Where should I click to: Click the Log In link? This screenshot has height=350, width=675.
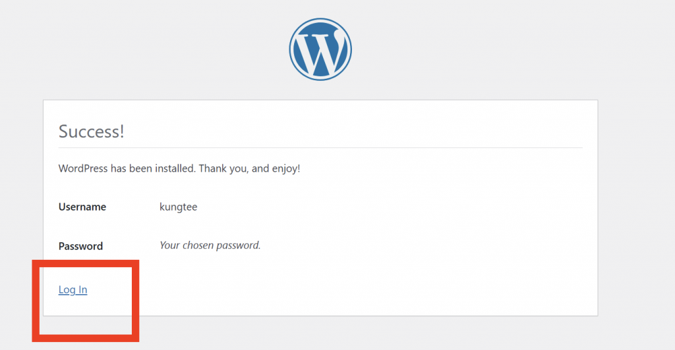[x=73, y=289]
